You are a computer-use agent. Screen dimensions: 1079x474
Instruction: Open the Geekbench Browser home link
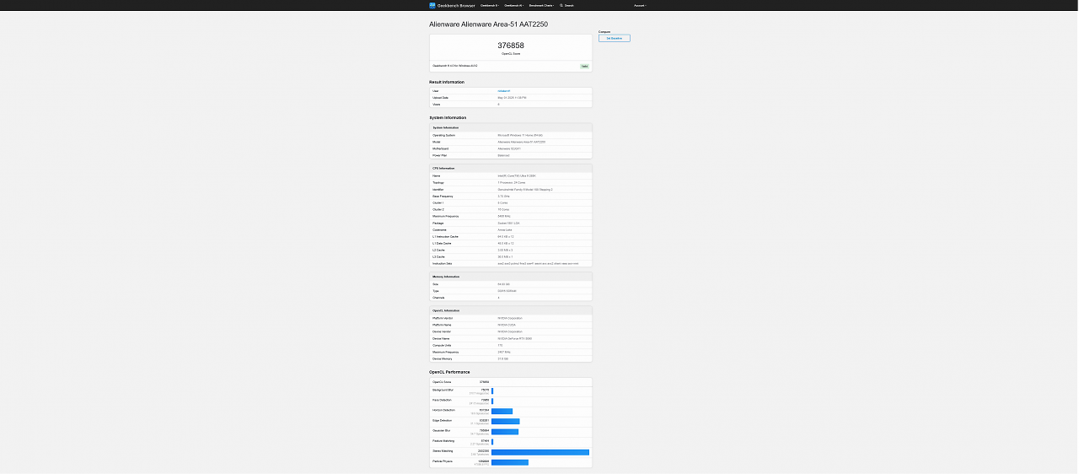tap(451, 5)
